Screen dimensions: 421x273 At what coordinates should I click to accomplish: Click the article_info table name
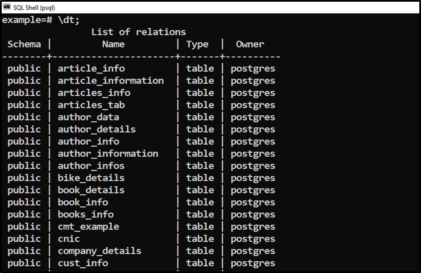coord(91,69)
